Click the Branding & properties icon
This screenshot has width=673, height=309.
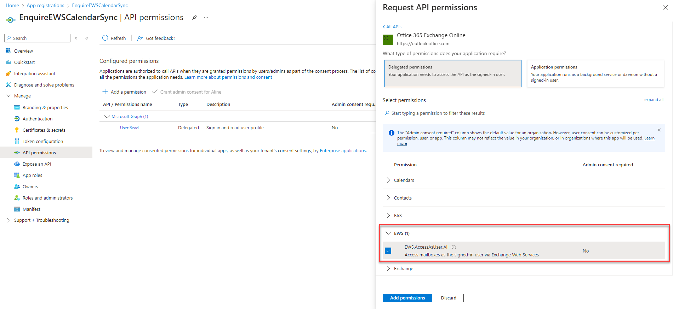pyautogui.click(x=17, y=107)
